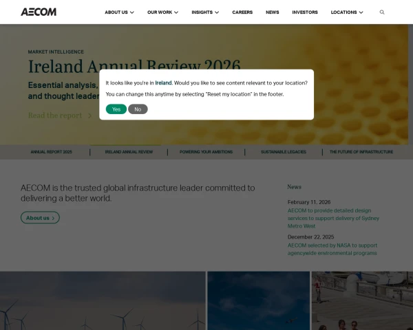Expand the About Us dropdown menu
Screen dimensions: 413x330
coord(119,12)
